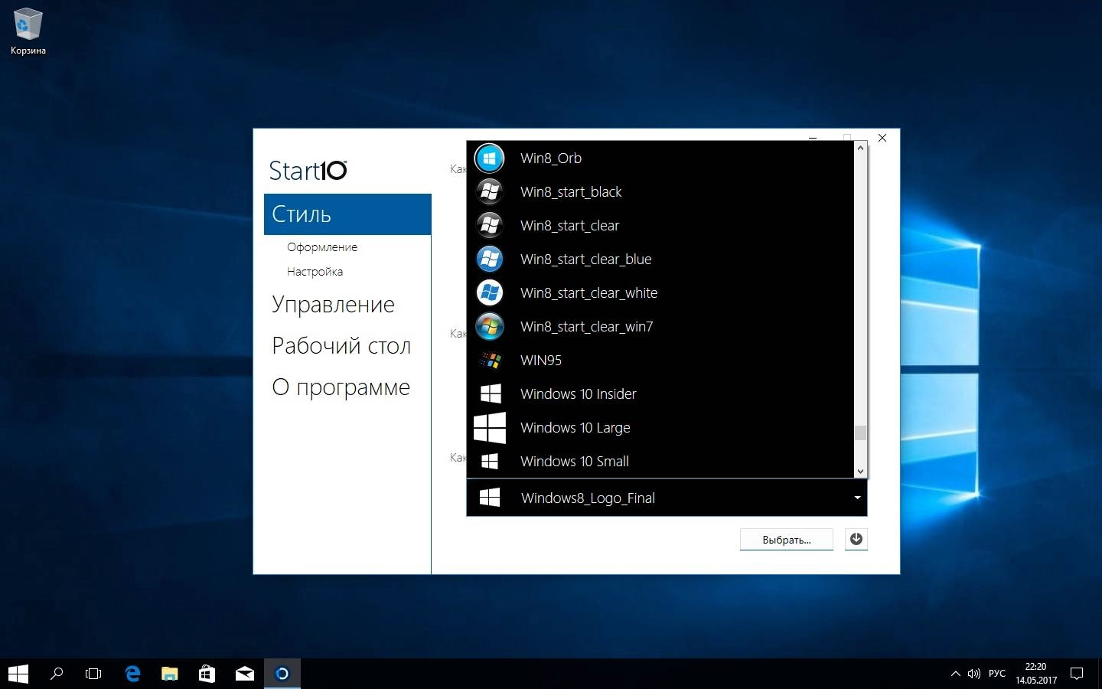Pick the Win8_start_clear_win7 orb icon

pyautogui.click(x=490, y=326)
